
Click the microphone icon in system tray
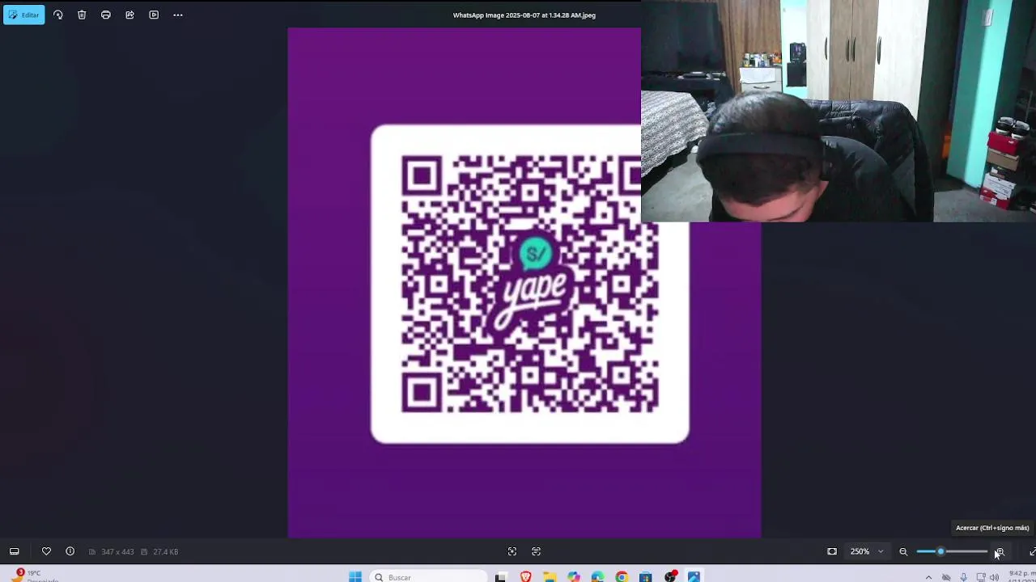tap(963, 577)
